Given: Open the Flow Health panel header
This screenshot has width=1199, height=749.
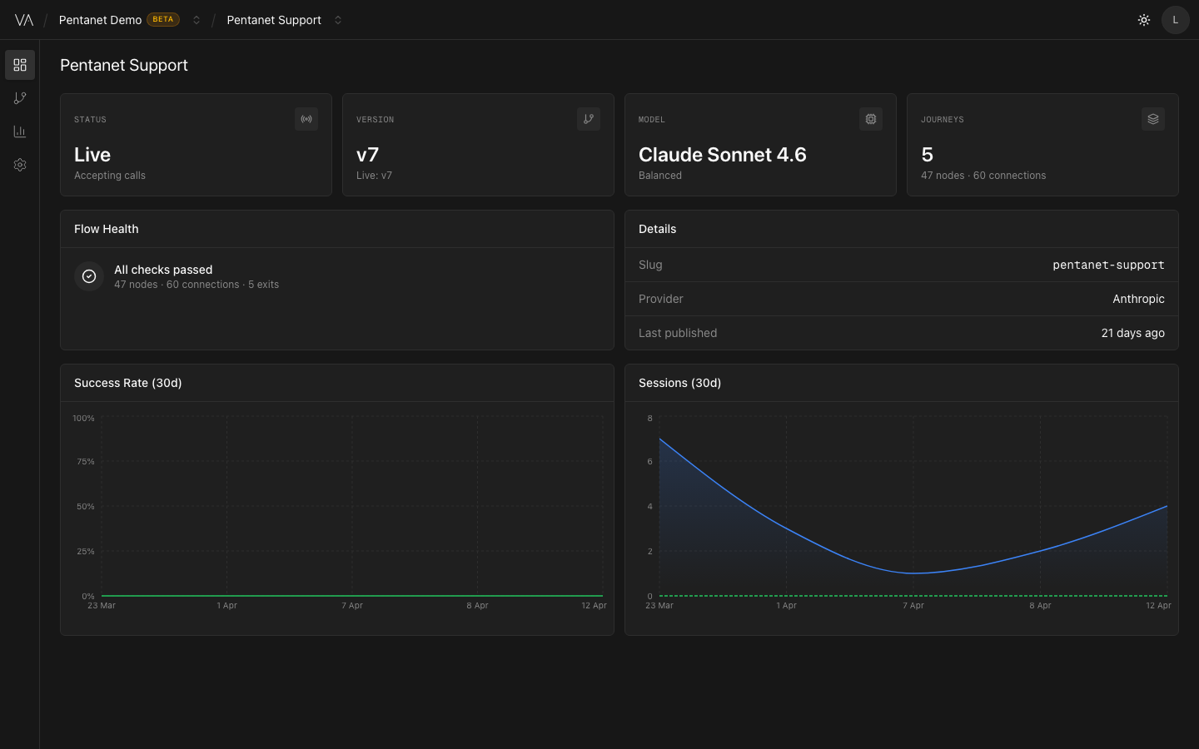Looking at the screenshot, I should [x=106, y=229].
